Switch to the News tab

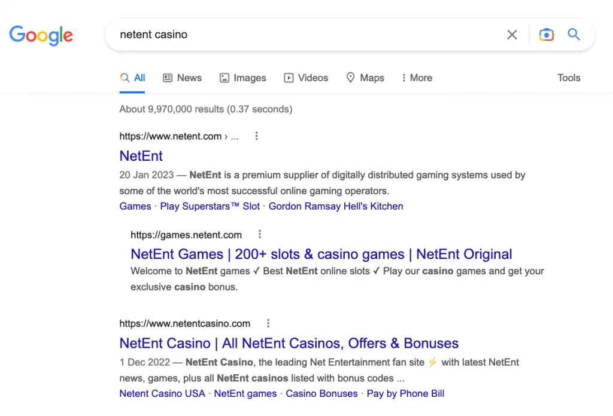[x=182, y=78]
